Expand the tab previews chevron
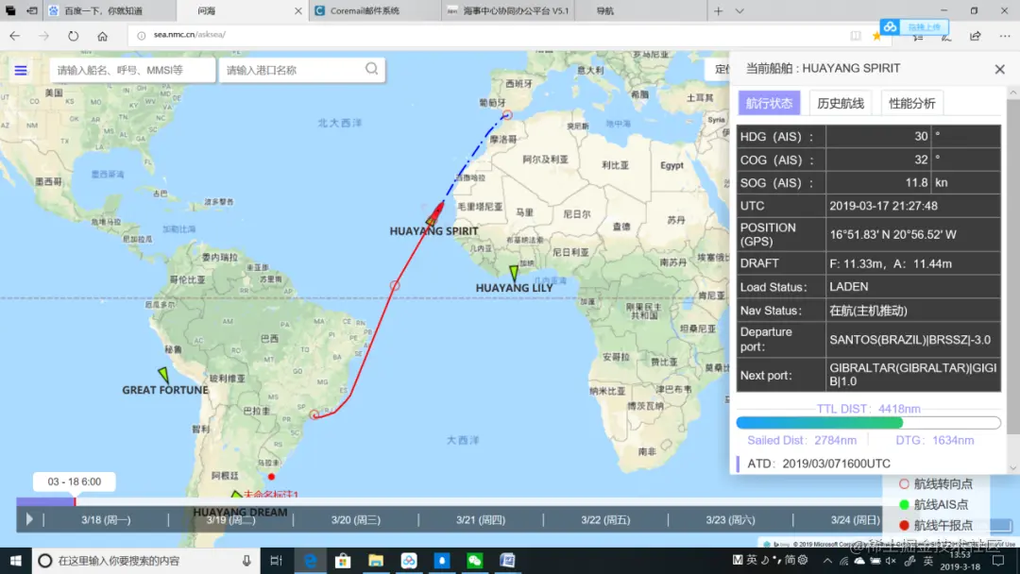Image resolution: width=1020 pixels, height=574 pixels. 739,11
